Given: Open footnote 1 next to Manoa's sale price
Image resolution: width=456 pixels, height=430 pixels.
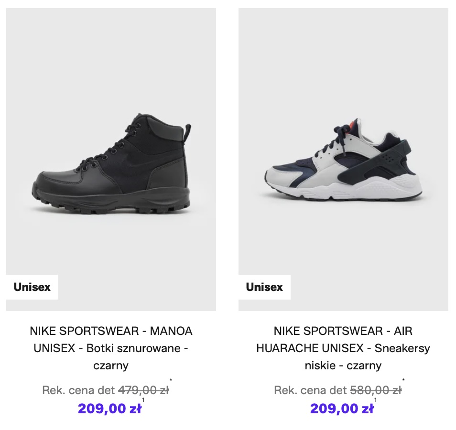Looking at the screenshot, I should pyautogui.click(x=143, y=400).
